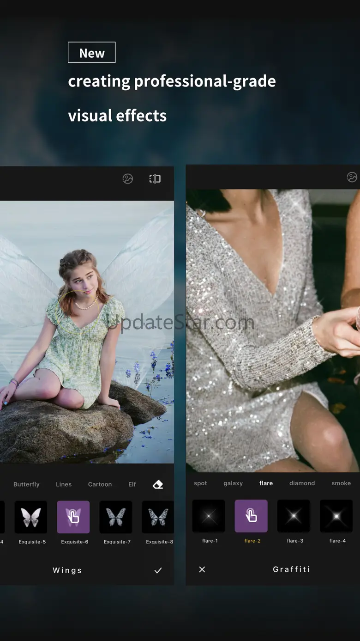360x641 pixels.
Task: Pick the flare-3 brush thumbnail
Action: click(294, 516)
